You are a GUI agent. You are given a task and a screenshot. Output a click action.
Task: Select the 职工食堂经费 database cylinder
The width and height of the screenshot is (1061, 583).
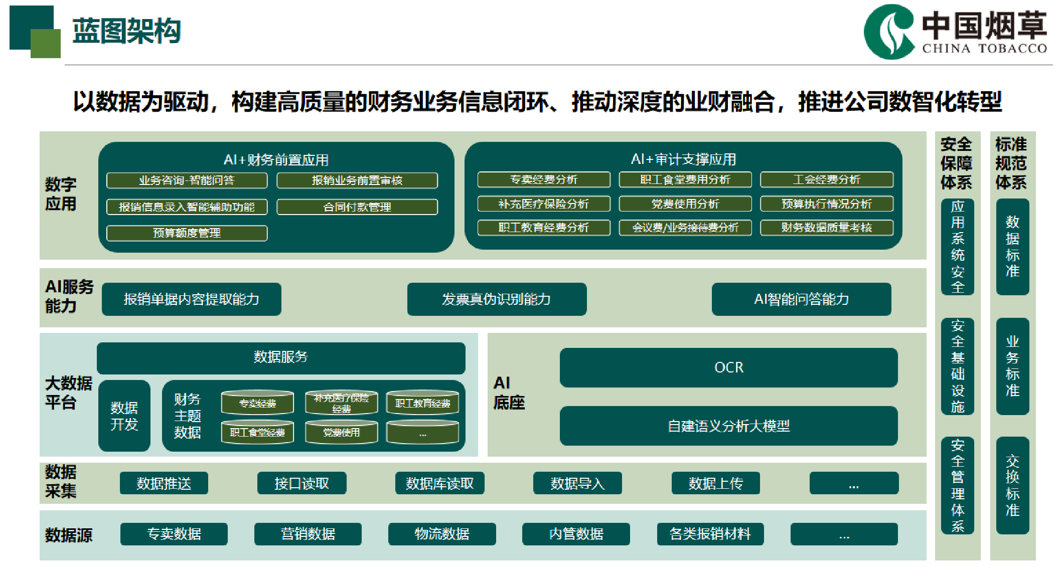pyautogui.click(x=257, y=432)
